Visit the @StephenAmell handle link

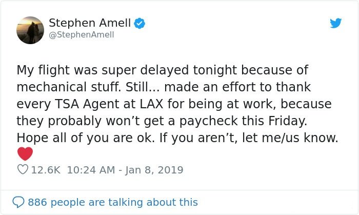click(x=81, y=35)
